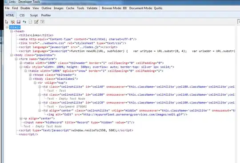Screen dimensions: 240x163
Task: Select the <noscript/> line
Action: point(28,134)
